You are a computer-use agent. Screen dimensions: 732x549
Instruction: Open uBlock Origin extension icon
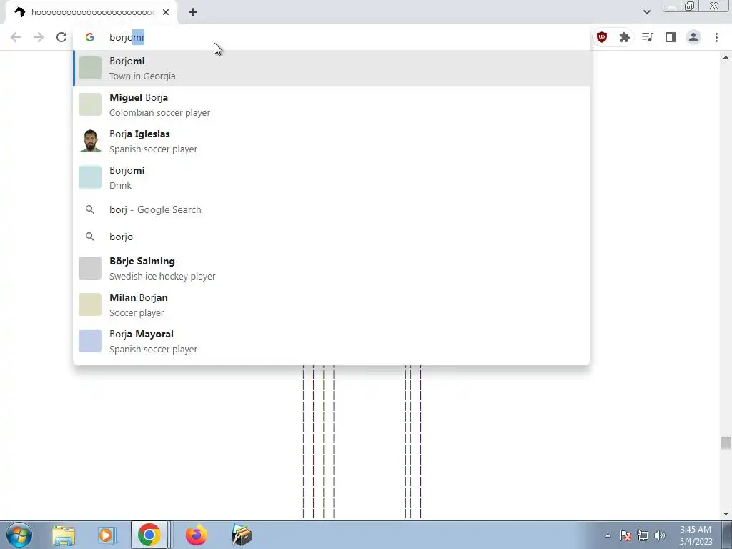pos(602,37)
